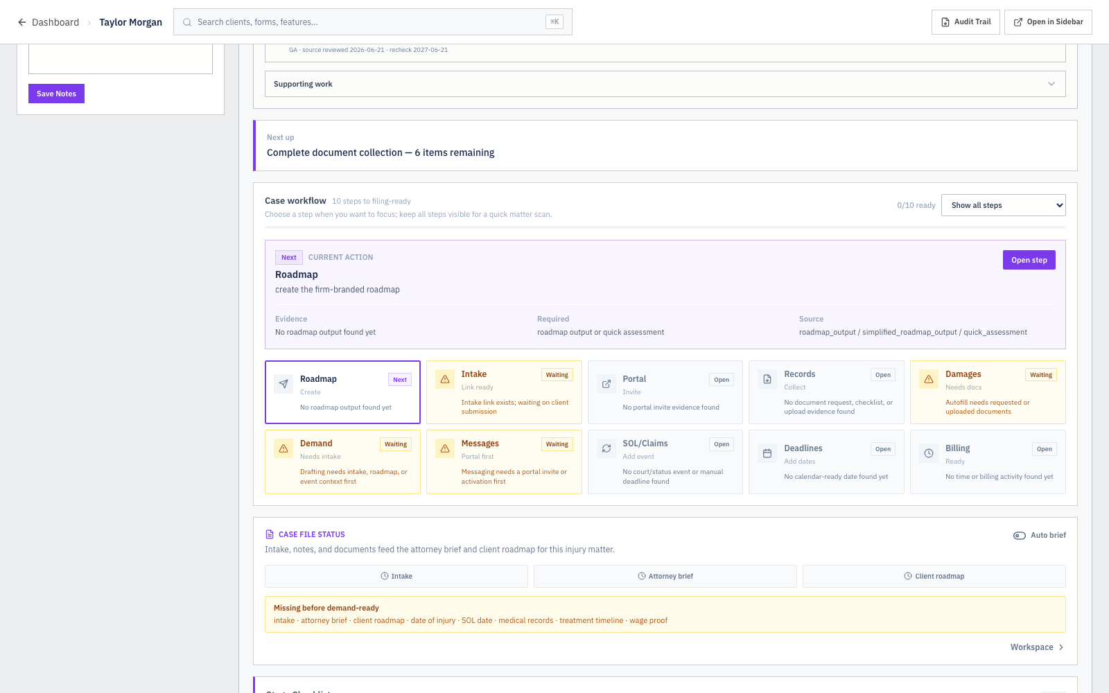Click the clock icon on Attorney brief tab

click(642, 576)
